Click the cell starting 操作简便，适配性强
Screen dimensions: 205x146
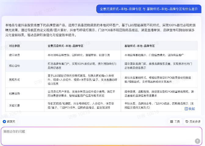click(x=159, y=94)
